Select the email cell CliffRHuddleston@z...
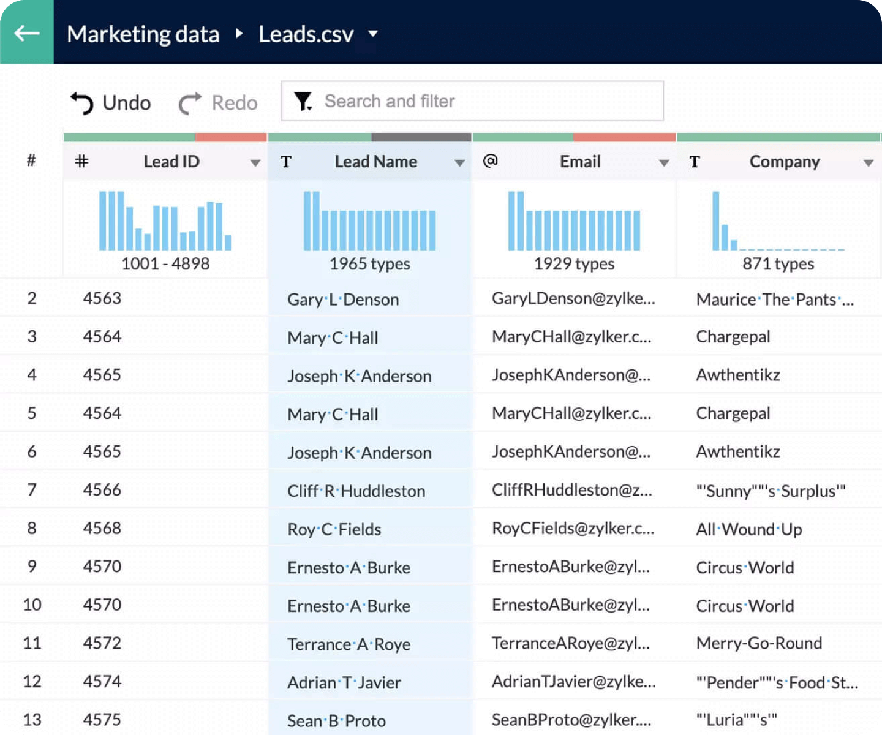 [574, 490]
